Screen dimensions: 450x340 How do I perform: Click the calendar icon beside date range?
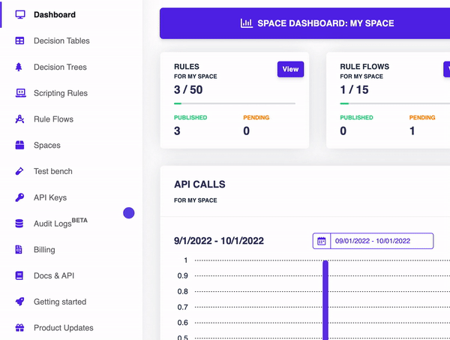point(322,241)
